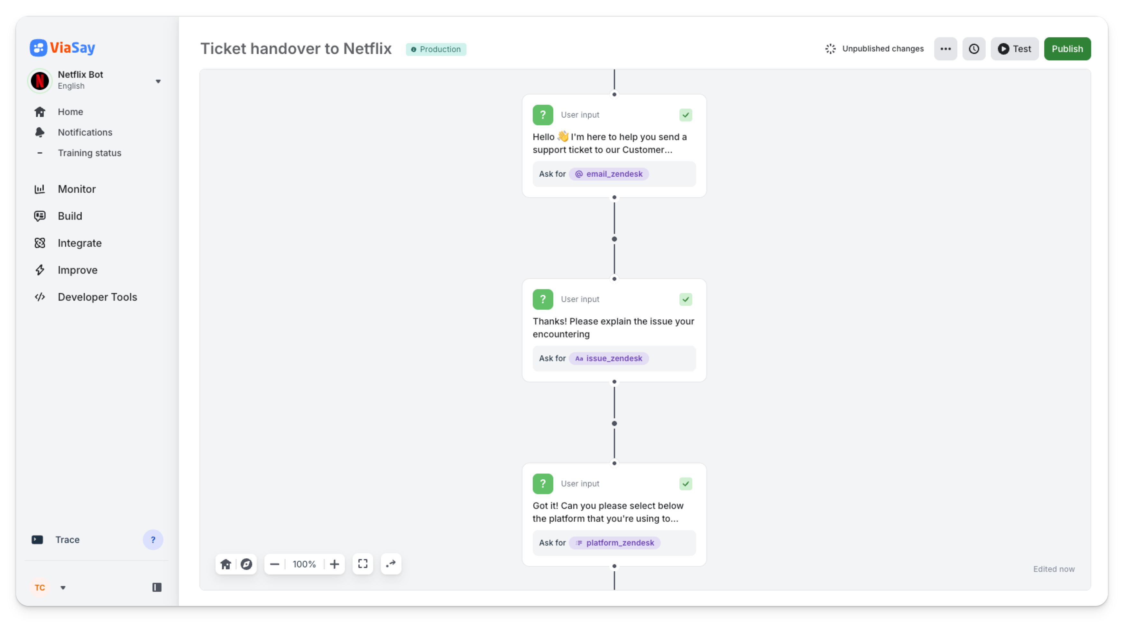
Task: Select the Hello greeting message text
Action: [610, 143]
